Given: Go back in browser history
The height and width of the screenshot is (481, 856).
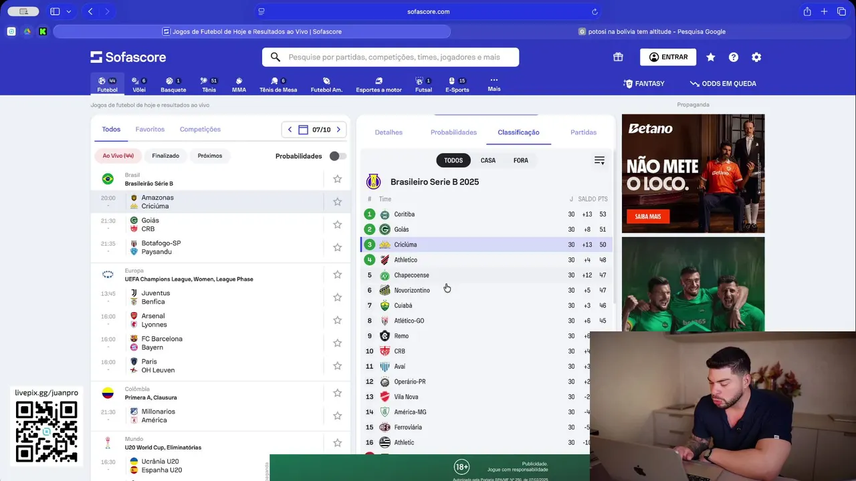Looking at the screenshot, I should pyautogui.click(x=90, y=11).
